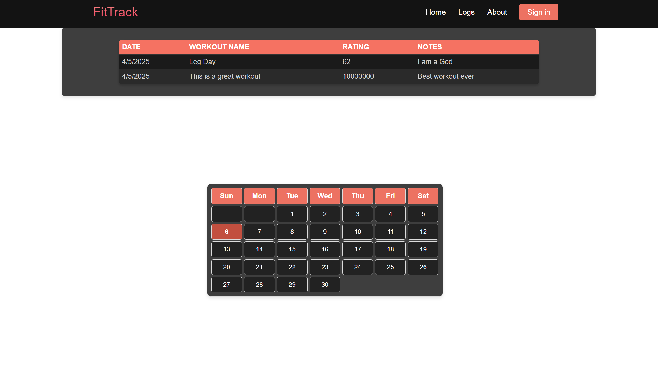Select calendar day 1
658x366 pixels.
tap(292, 214)
